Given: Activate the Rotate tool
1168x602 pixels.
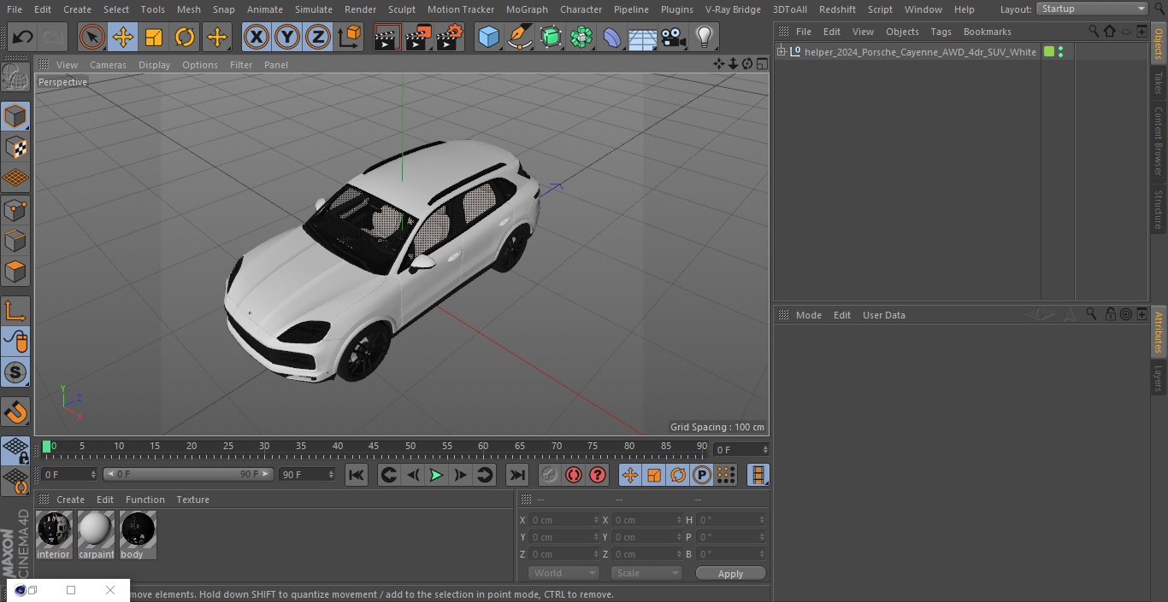Looking at the screenshot, I should point(185,38).
